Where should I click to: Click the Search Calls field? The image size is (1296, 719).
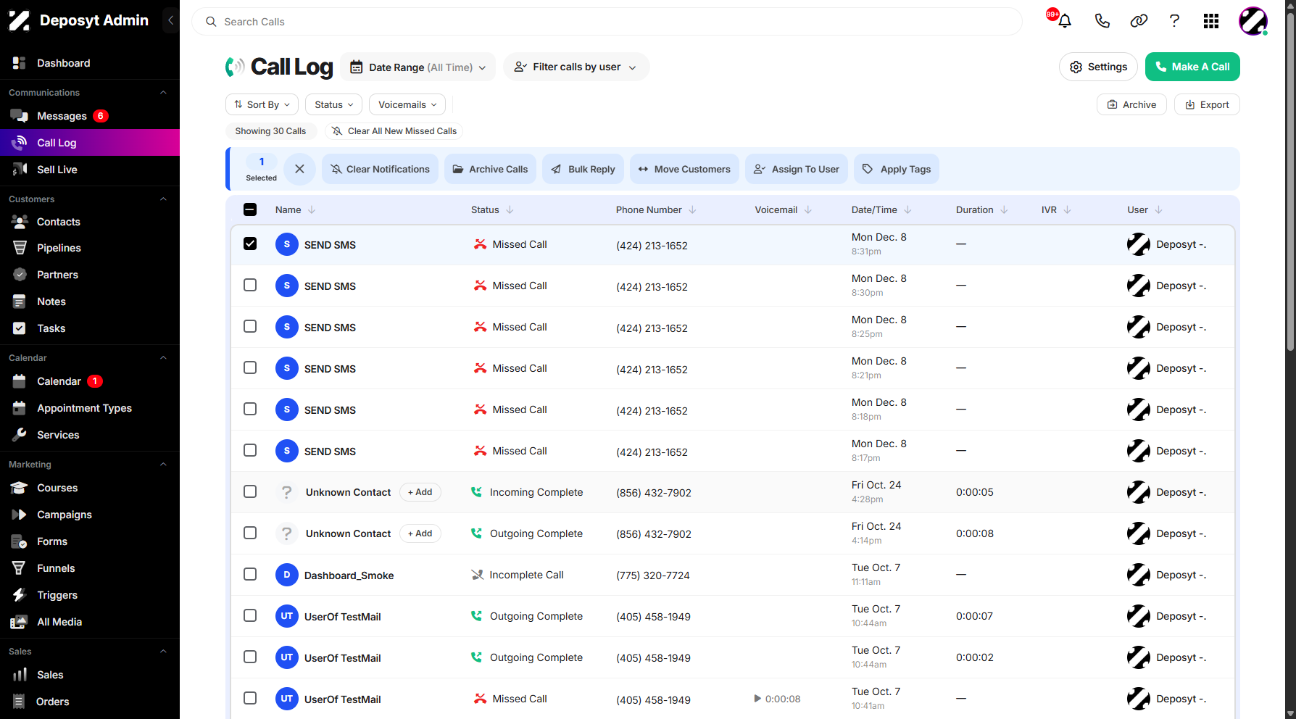point(607,22)
